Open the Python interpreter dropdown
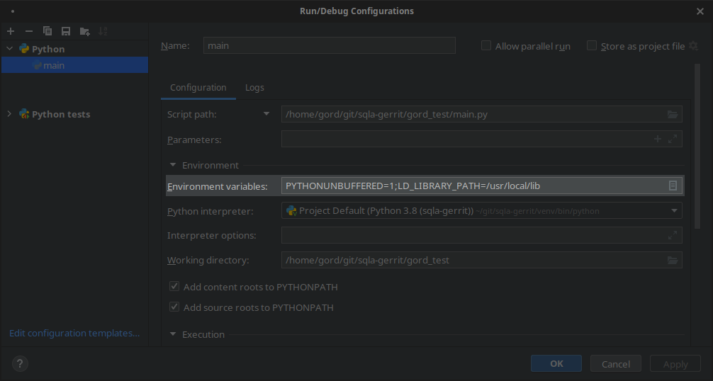 (x=673, y=211)
